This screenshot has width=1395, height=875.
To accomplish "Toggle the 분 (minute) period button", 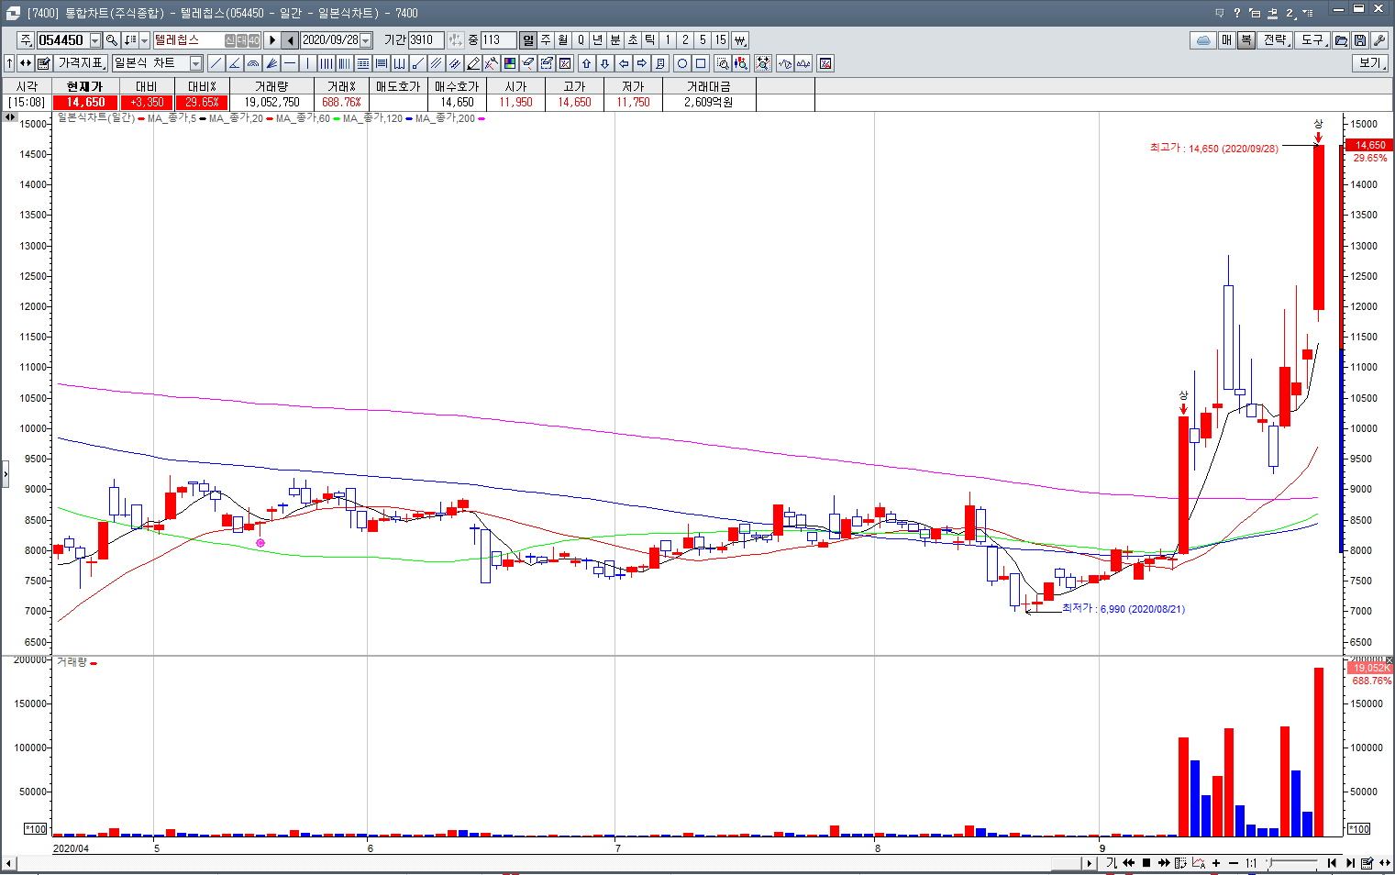I will [615, 40].
